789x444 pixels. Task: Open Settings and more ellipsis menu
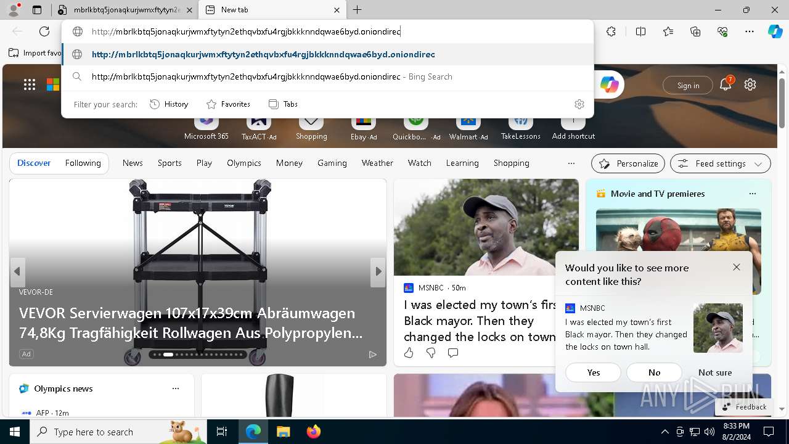750,31
